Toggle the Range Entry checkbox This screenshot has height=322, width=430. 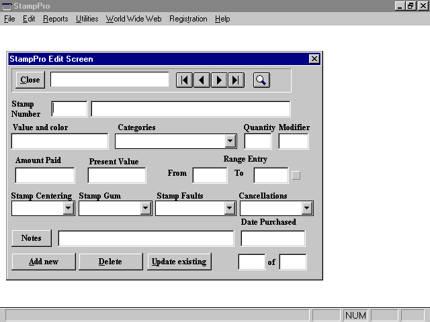click(296, 176)
